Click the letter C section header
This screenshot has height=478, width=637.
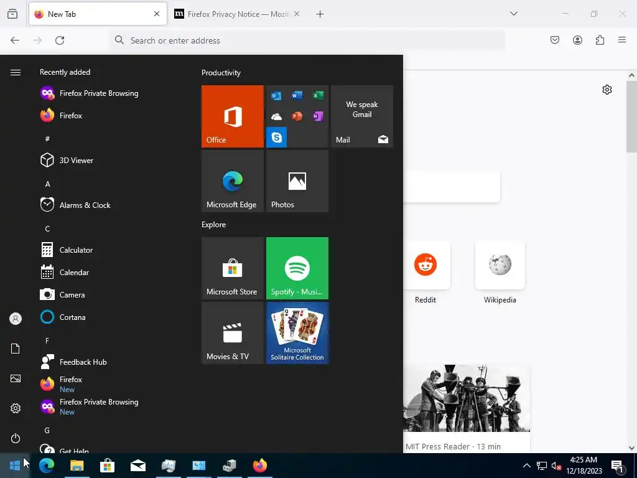pyautogui.click(x=47, y=229)
